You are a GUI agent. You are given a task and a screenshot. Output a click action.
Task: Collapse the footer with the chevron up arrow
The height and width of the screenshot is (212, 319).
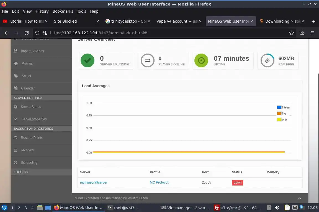point(299,198)
